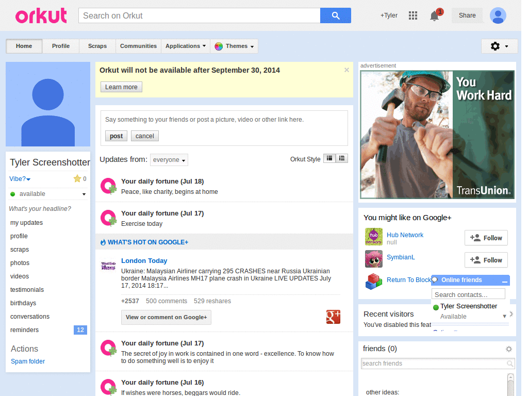Viewport: 528px width, 396px height.
Task: Click the TransUnion advertisement image
Action: click(x=437, y=135)
